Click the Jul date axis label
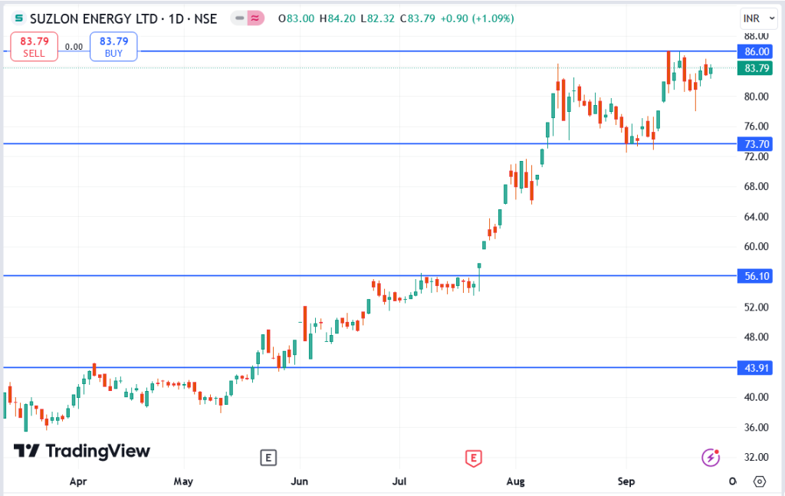This screenshot has height=496, width=785. coord(399,481)
